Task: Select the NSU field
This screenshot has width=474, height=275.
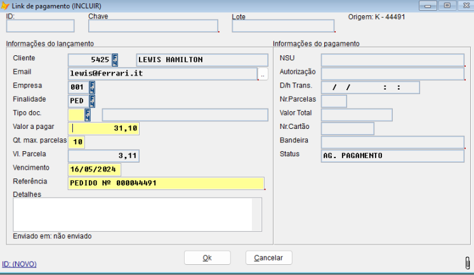Action: coord(392,60)
